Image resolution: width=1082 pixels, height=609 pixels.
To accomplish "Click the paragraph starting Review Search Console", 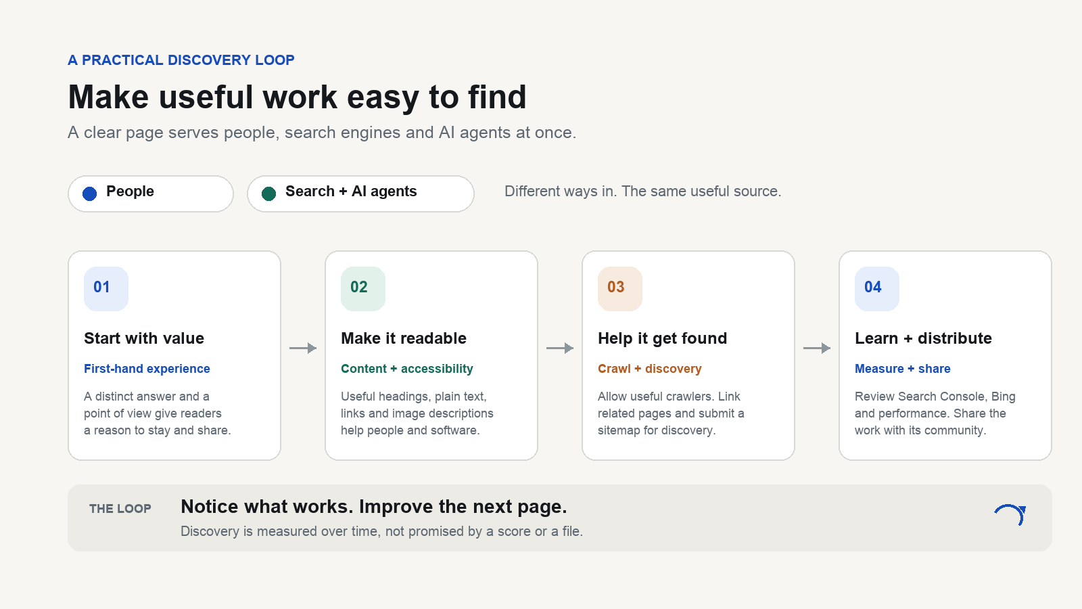I will point(935,413).
